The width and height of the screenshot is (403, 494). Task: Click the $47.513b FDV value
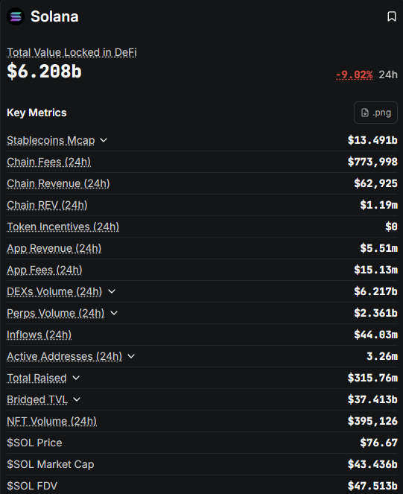pyautogui.click(x=372, y=486)
